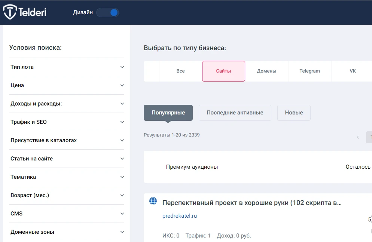Screen dimensions: 372x242
Task: Open the Доходы и расходы filter
Action: [x=67, y=104]
